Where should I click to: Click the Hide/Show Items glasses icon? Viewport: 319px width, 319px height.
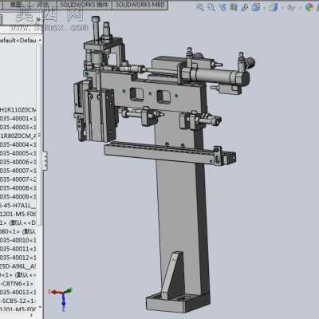(x=291, y=8)
